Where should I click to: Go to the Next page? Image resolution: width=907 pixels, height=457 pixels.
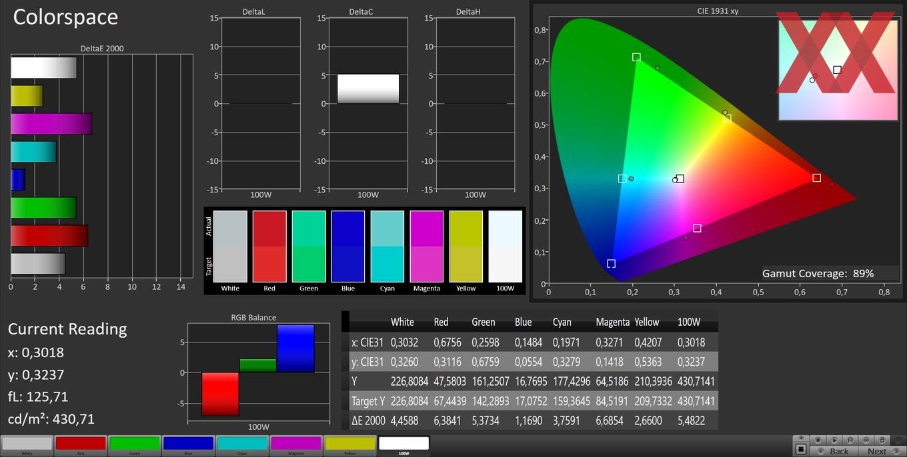[x=882, y=451]
